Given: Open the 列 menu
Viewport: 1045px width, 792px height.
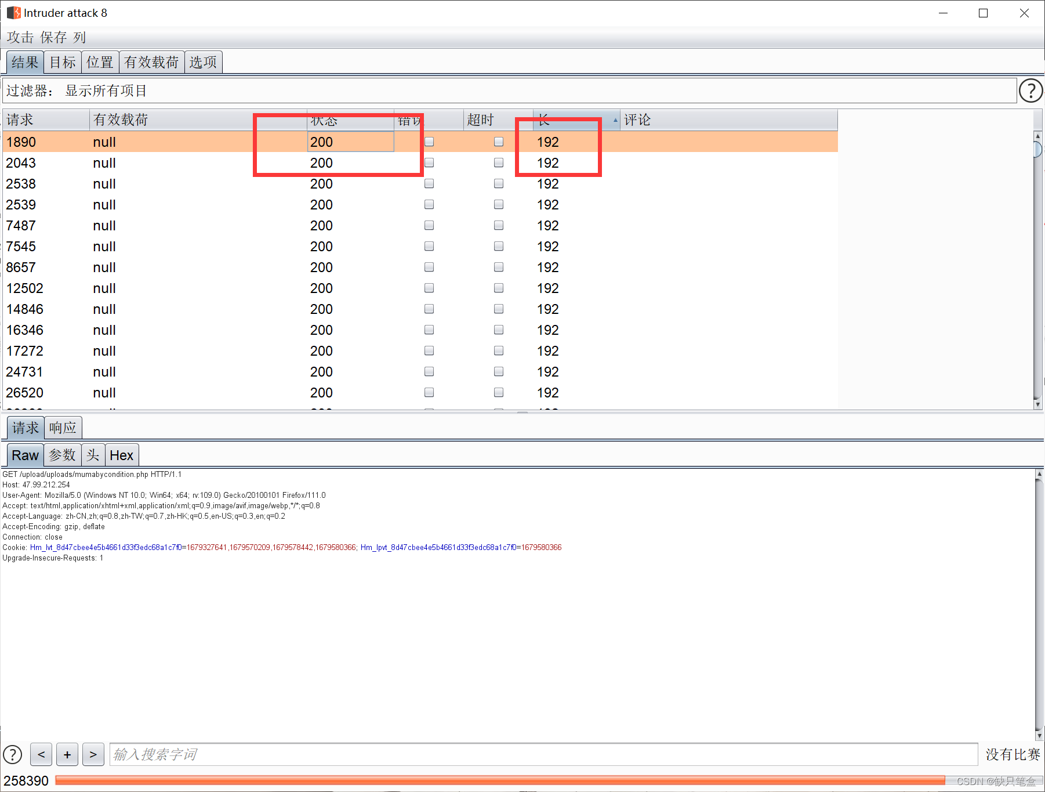Looking at the screenshot, I should pyautogui.click(x=79, y=38).
